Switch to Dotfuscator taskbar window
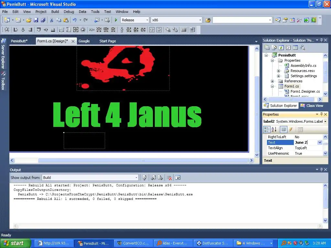 click(213, 243)
